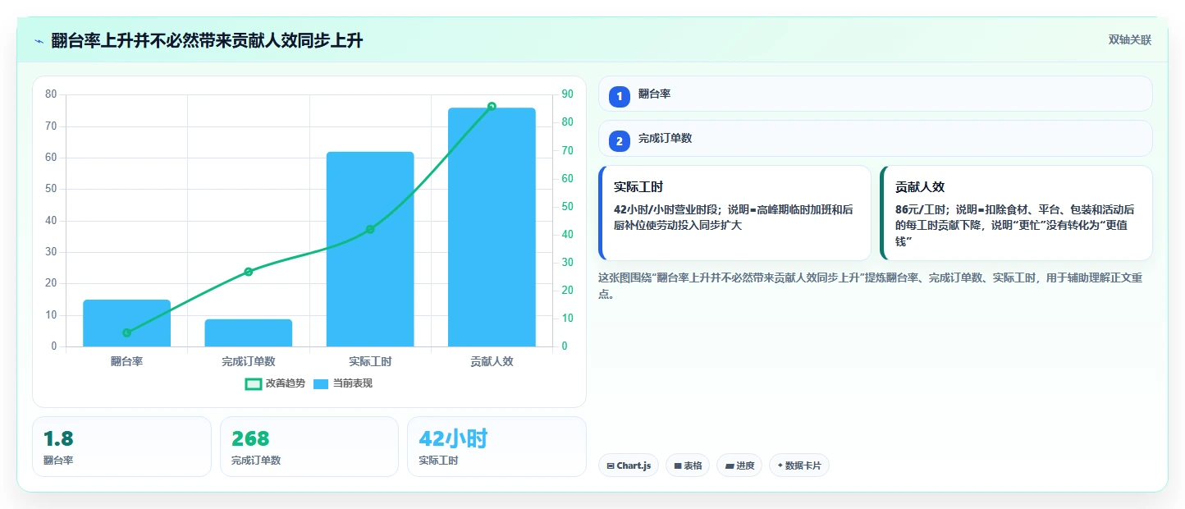Click the 42小时/小时营业时段 description text

click(x=734, y=218)
